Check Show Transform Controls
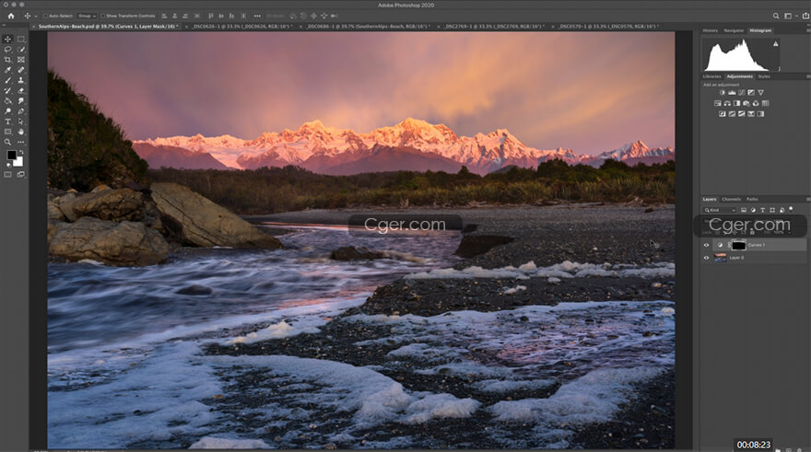This screenshot has height=452, width=811. (103, 16)
